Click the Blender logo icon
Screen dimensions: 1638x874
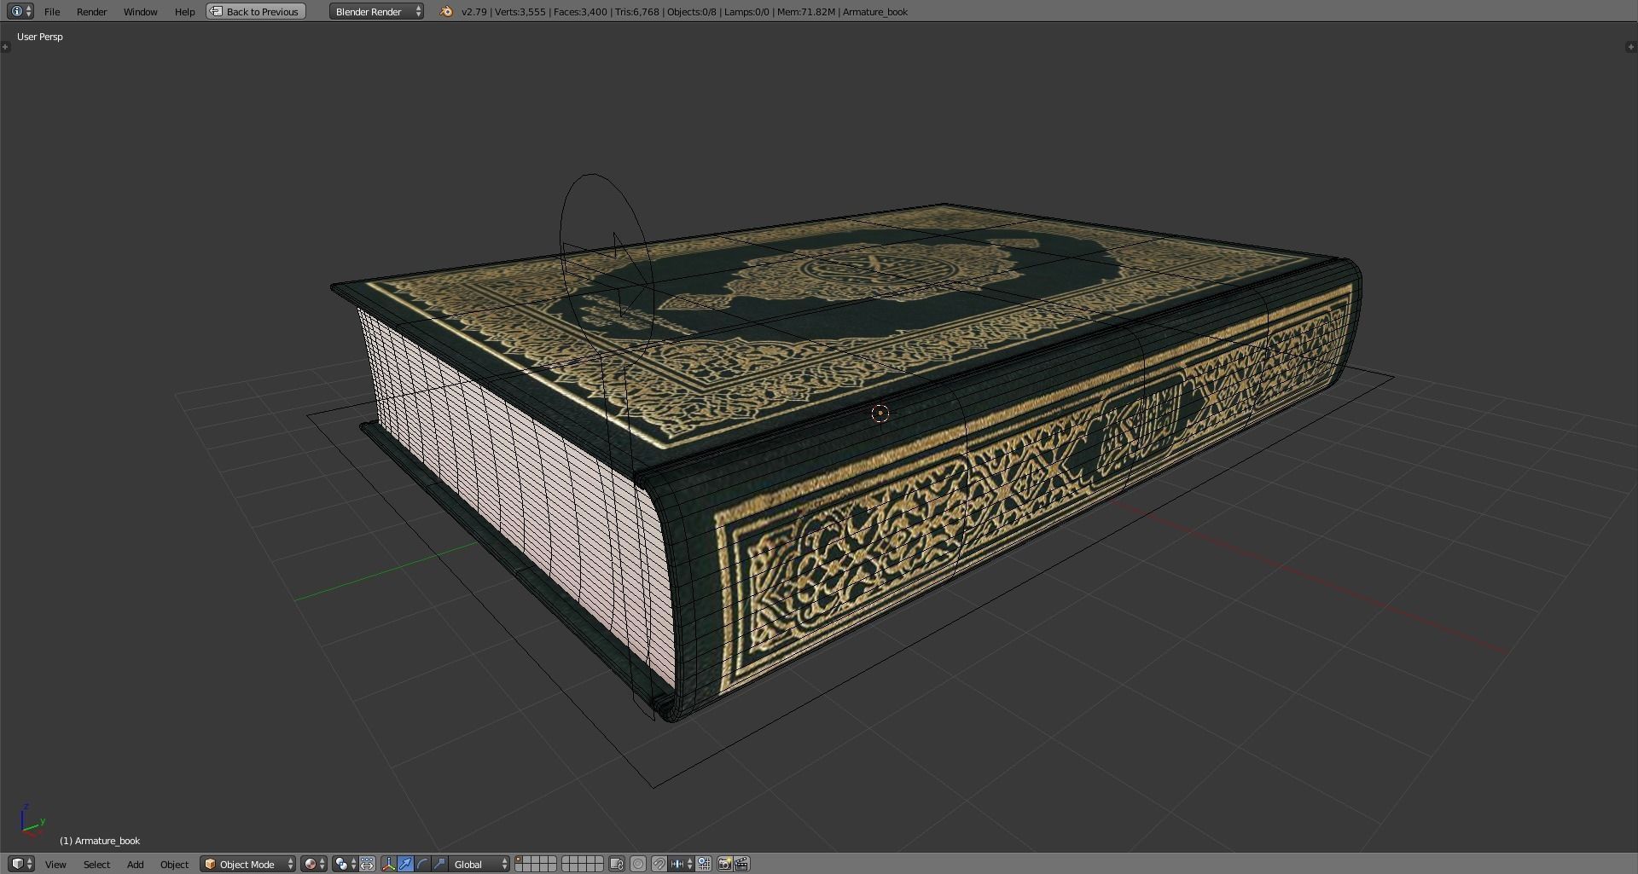[446, 11]
